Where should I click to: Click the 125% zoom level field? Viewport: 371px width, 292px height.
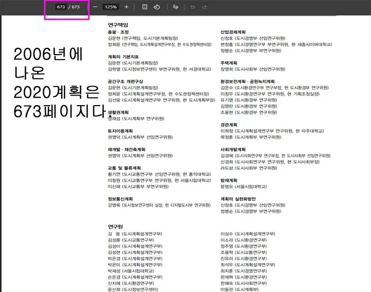point(111,7)
